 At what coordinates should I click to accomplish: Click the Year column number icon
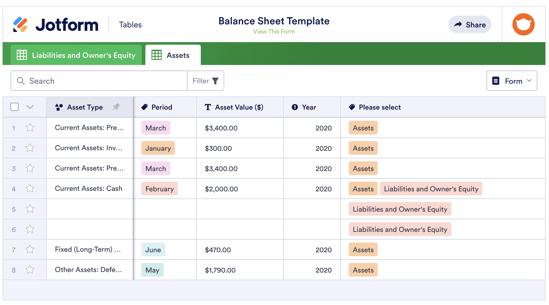295,107
